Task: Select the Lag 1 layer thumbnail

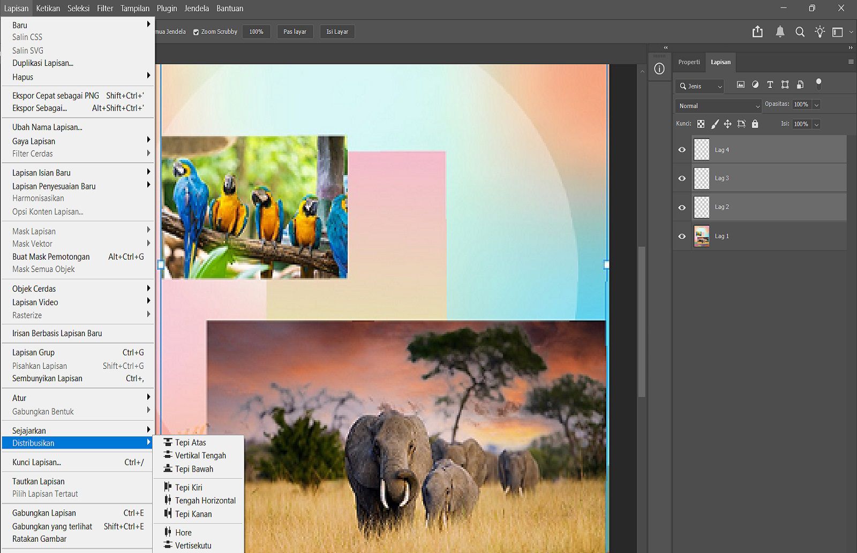Action: coord(702,236)
